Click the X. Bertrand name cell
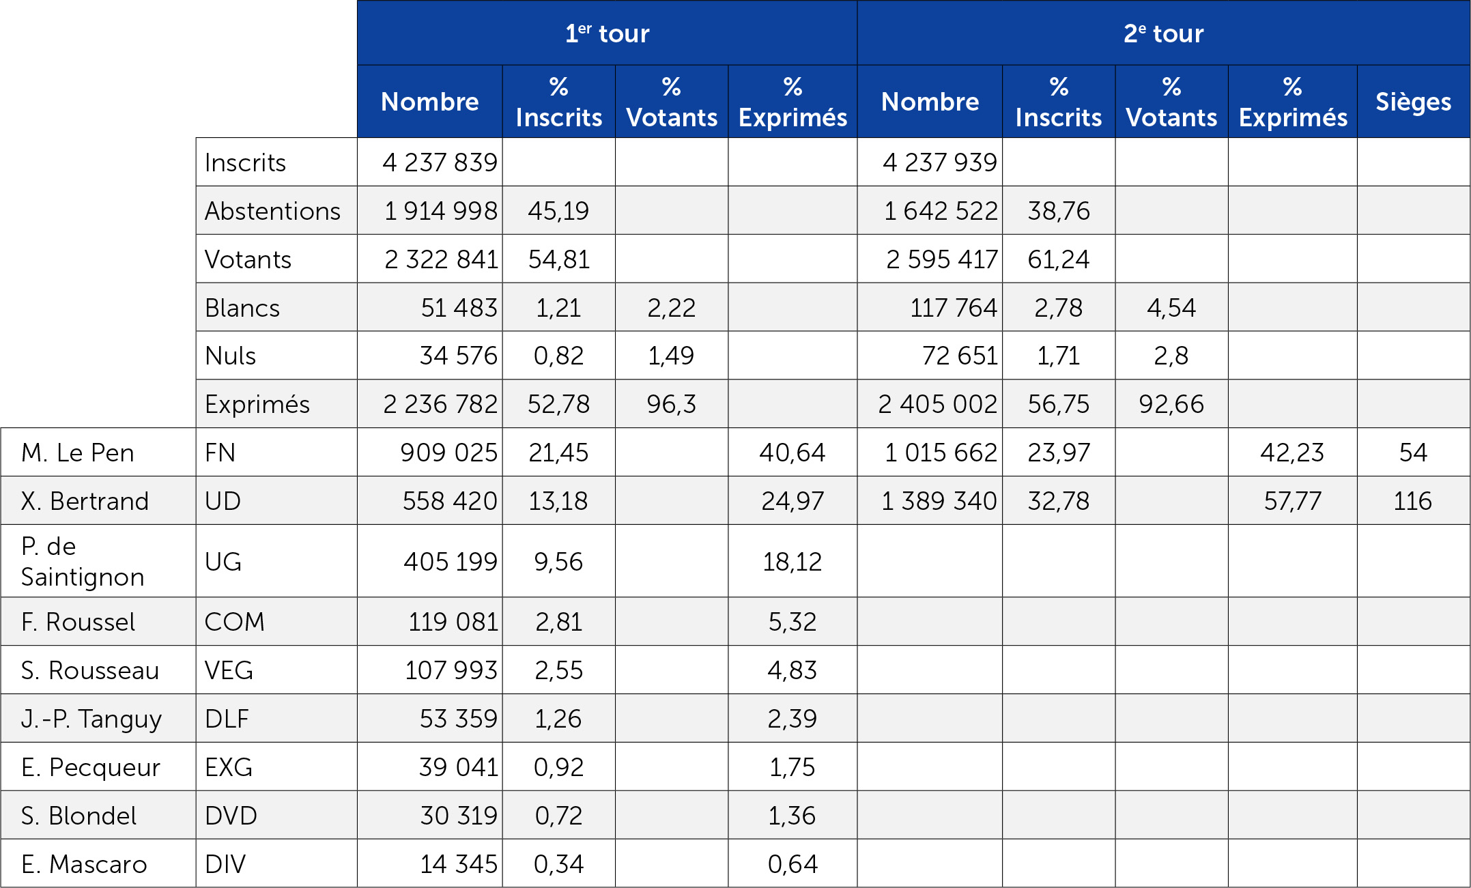 [x=98, y=500]
